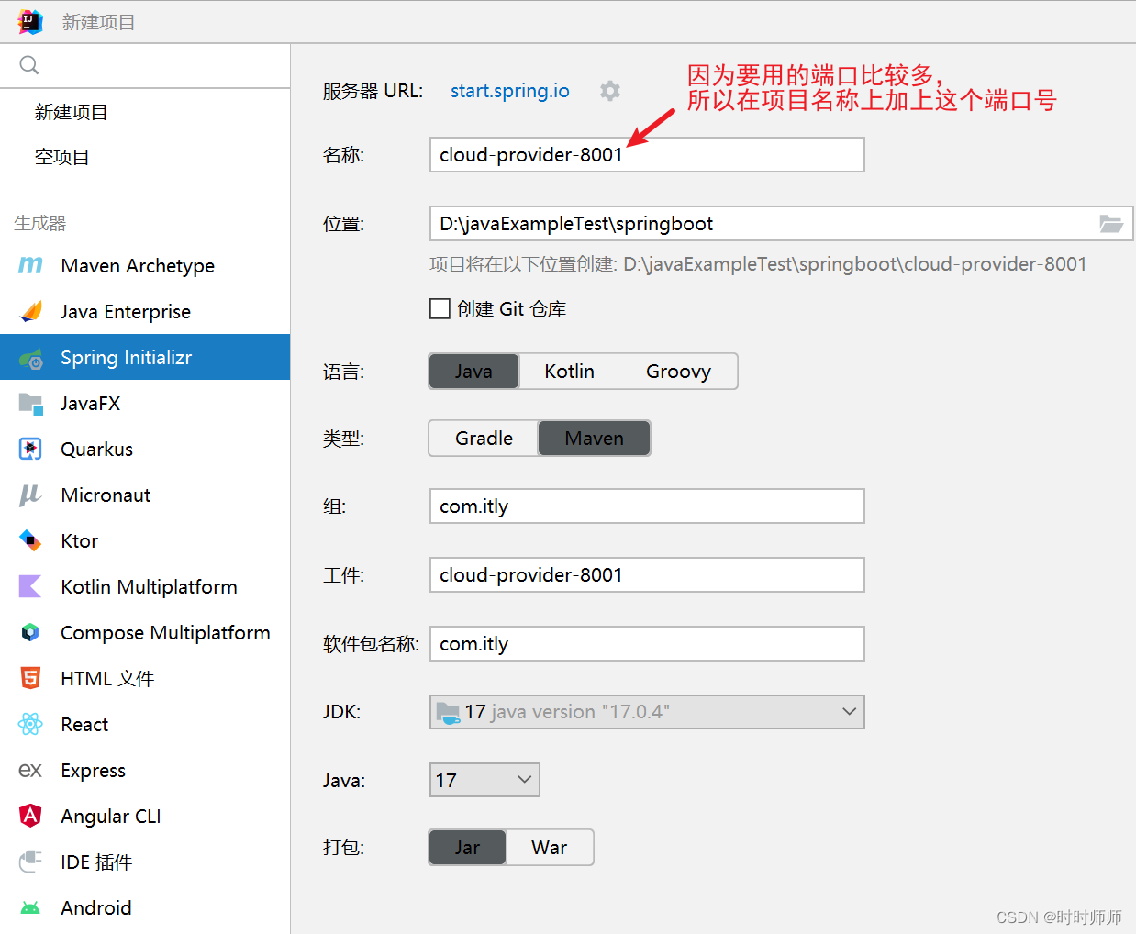
Task: Click the HTML5 file icon
Action: click(x=30, y=678)
